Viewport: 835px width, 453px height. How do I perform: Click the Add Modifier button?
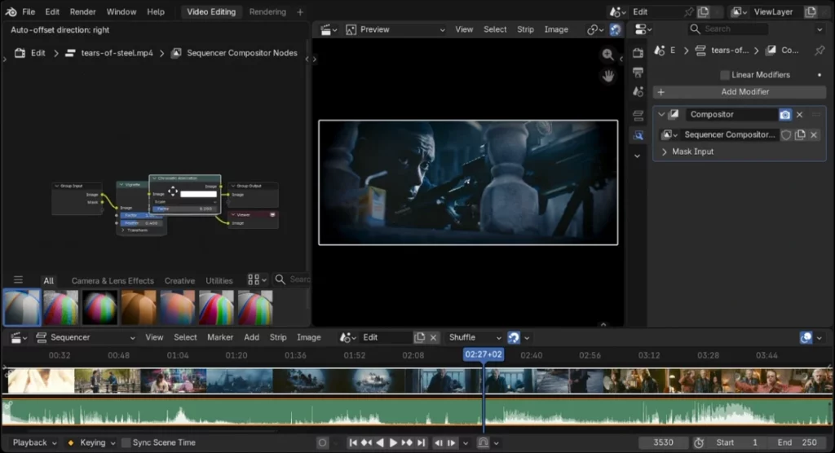point(744,92)
